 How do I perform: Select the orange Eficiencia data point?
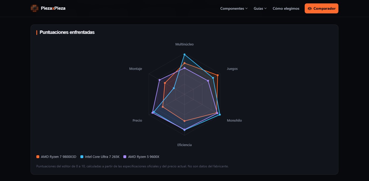(x=184, y=121)
